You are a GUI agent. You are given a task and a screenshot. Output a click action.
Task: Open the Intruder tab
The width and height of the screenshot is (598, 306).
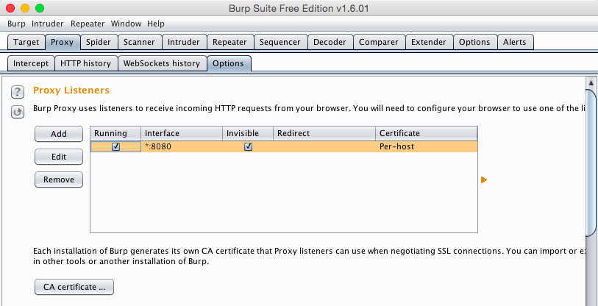[x=182, y=42]
